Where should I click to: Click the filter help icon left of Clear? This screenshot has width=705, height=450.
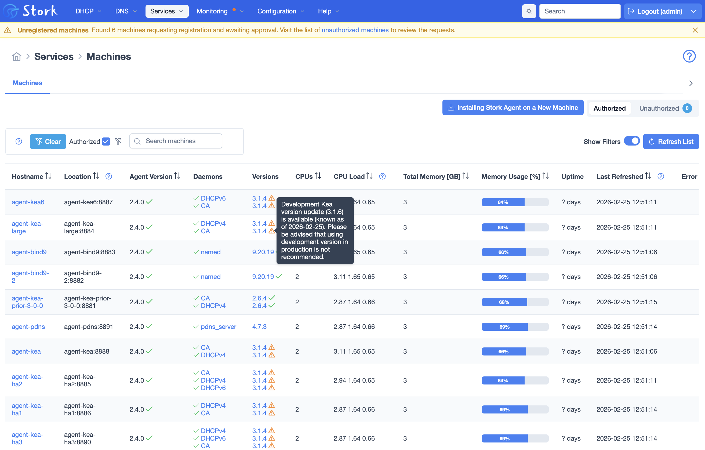tap(19, 141)
